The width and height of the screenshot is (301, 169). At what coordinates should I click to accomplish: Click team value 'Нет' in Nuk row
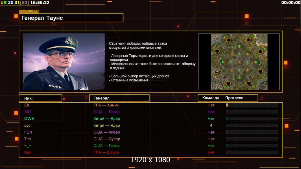tap(211, 152)
